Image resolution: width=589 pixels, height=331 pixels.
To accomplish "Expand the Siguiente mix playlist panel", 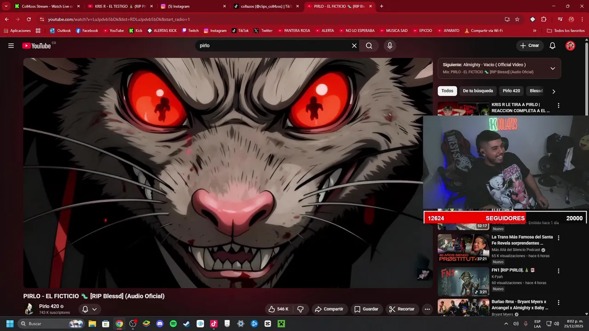I will click(x=553, y=68).
